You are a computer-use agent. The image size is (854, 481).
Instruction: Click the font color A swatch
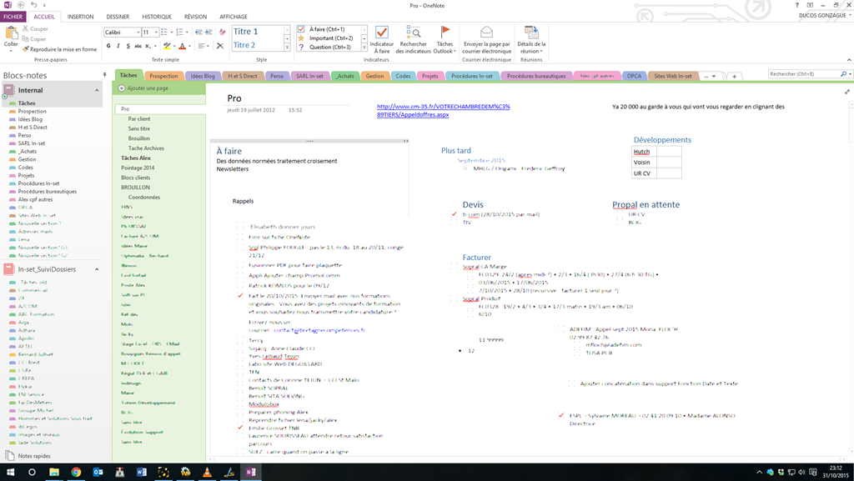pyautogui.click(x=183, y=46)
